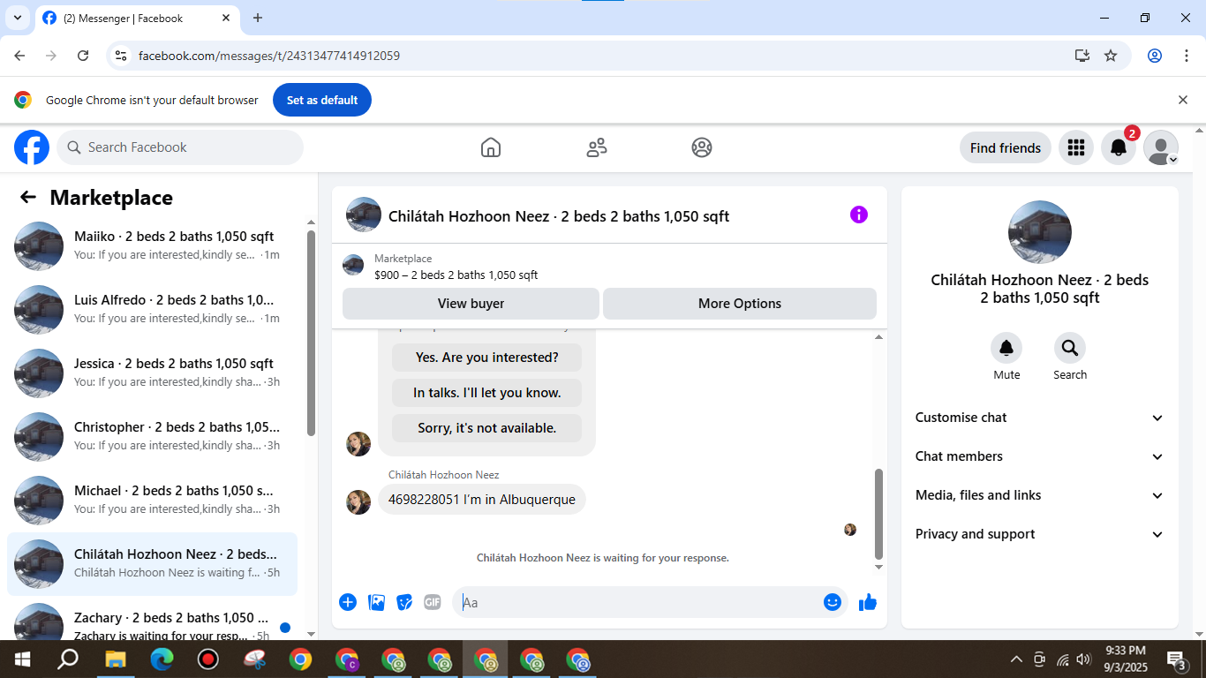Choose a GIF from the composer
The width and height of the screenshot is (1206, 678).
(432, 602)
